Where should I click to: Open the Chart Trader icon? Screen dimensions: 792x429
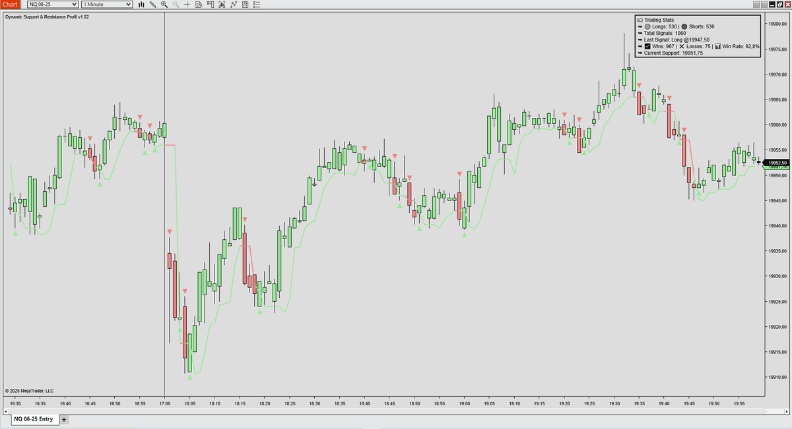pos(211,5)
